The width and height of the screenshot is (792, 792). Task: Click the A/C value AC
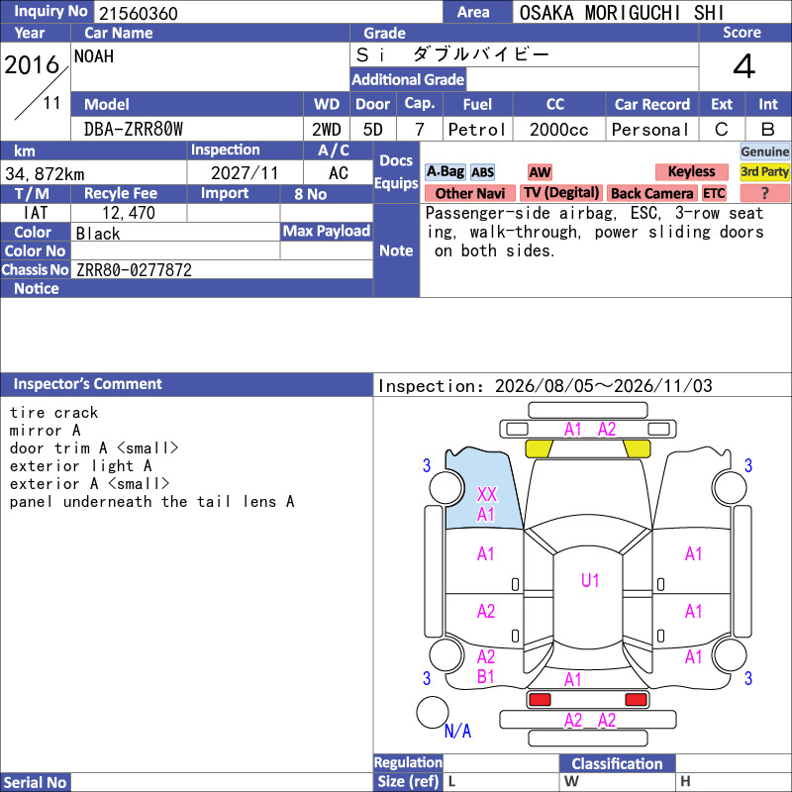(339, 173)
